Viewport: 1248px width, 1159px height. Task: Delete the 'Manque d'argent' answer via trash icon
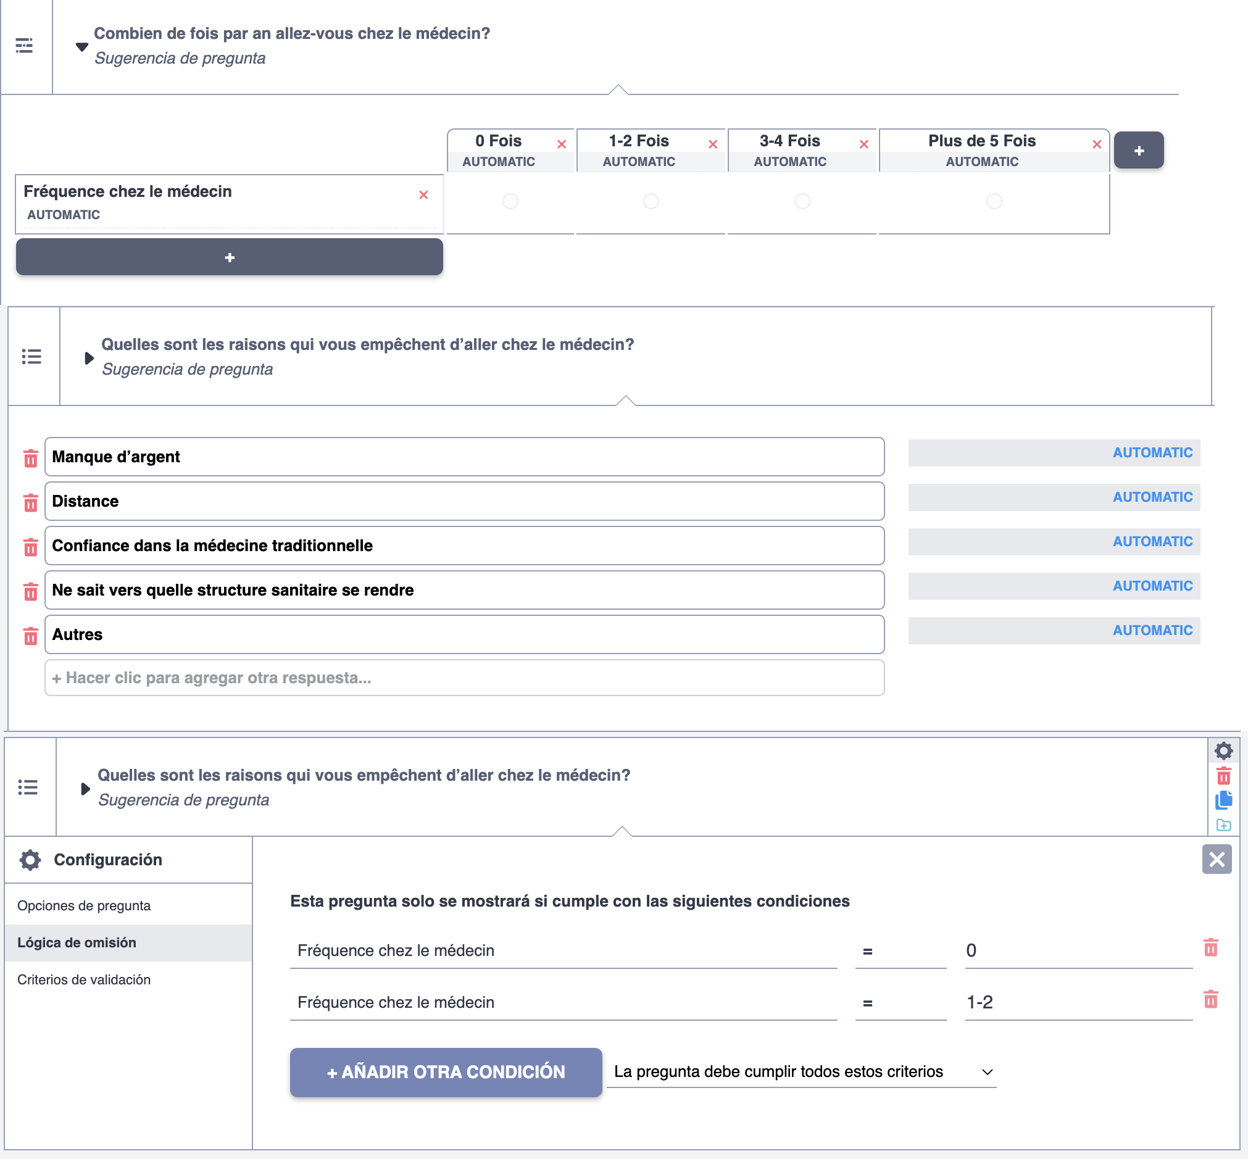(x=30, y=459)
